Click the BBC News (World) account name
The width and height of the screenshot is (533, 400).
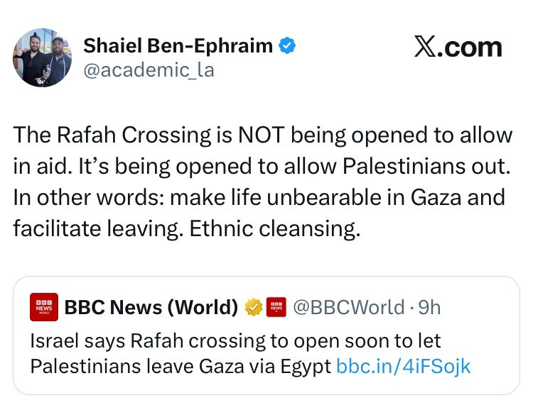click(x=151, y=307)
